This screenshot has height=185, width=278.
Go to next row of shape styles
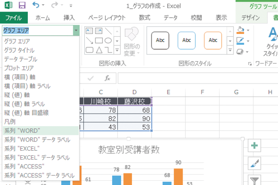click(230, 41)
